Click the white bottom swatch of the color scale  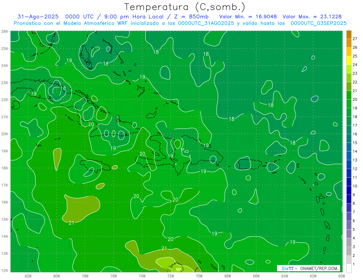349,268
